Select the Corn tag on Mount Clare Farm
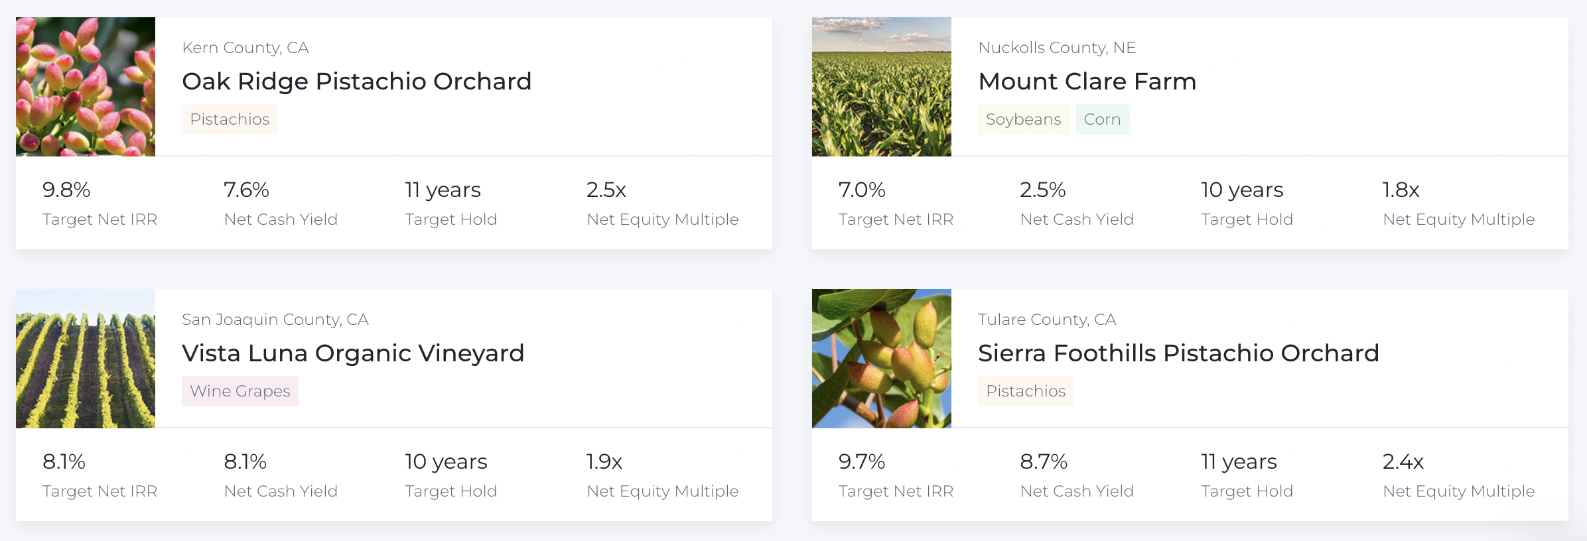1587x541 pixels. pyautogui.click(x=1103, y=119)
